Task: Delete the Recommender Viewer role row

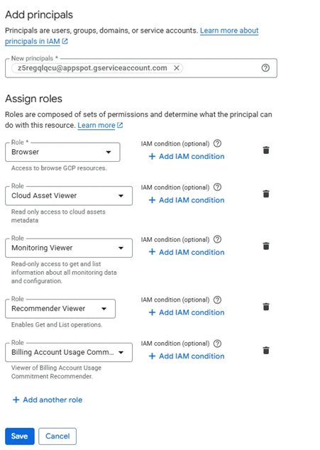Action: pyautogui.click(x=266, y=307)
